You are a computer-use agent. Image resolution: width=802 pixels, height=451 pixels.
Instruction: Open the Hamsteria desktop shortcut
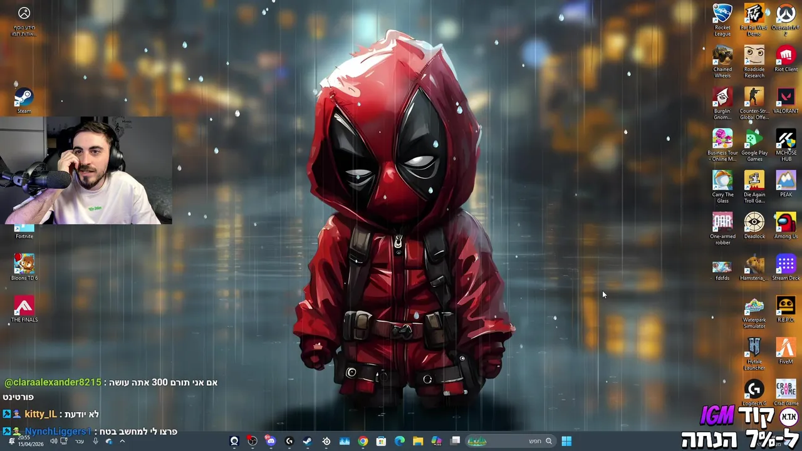[x=754, y=268]
